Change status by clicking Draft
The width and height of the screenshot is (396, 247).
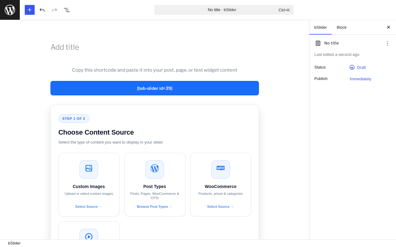[x=361, y=67]
